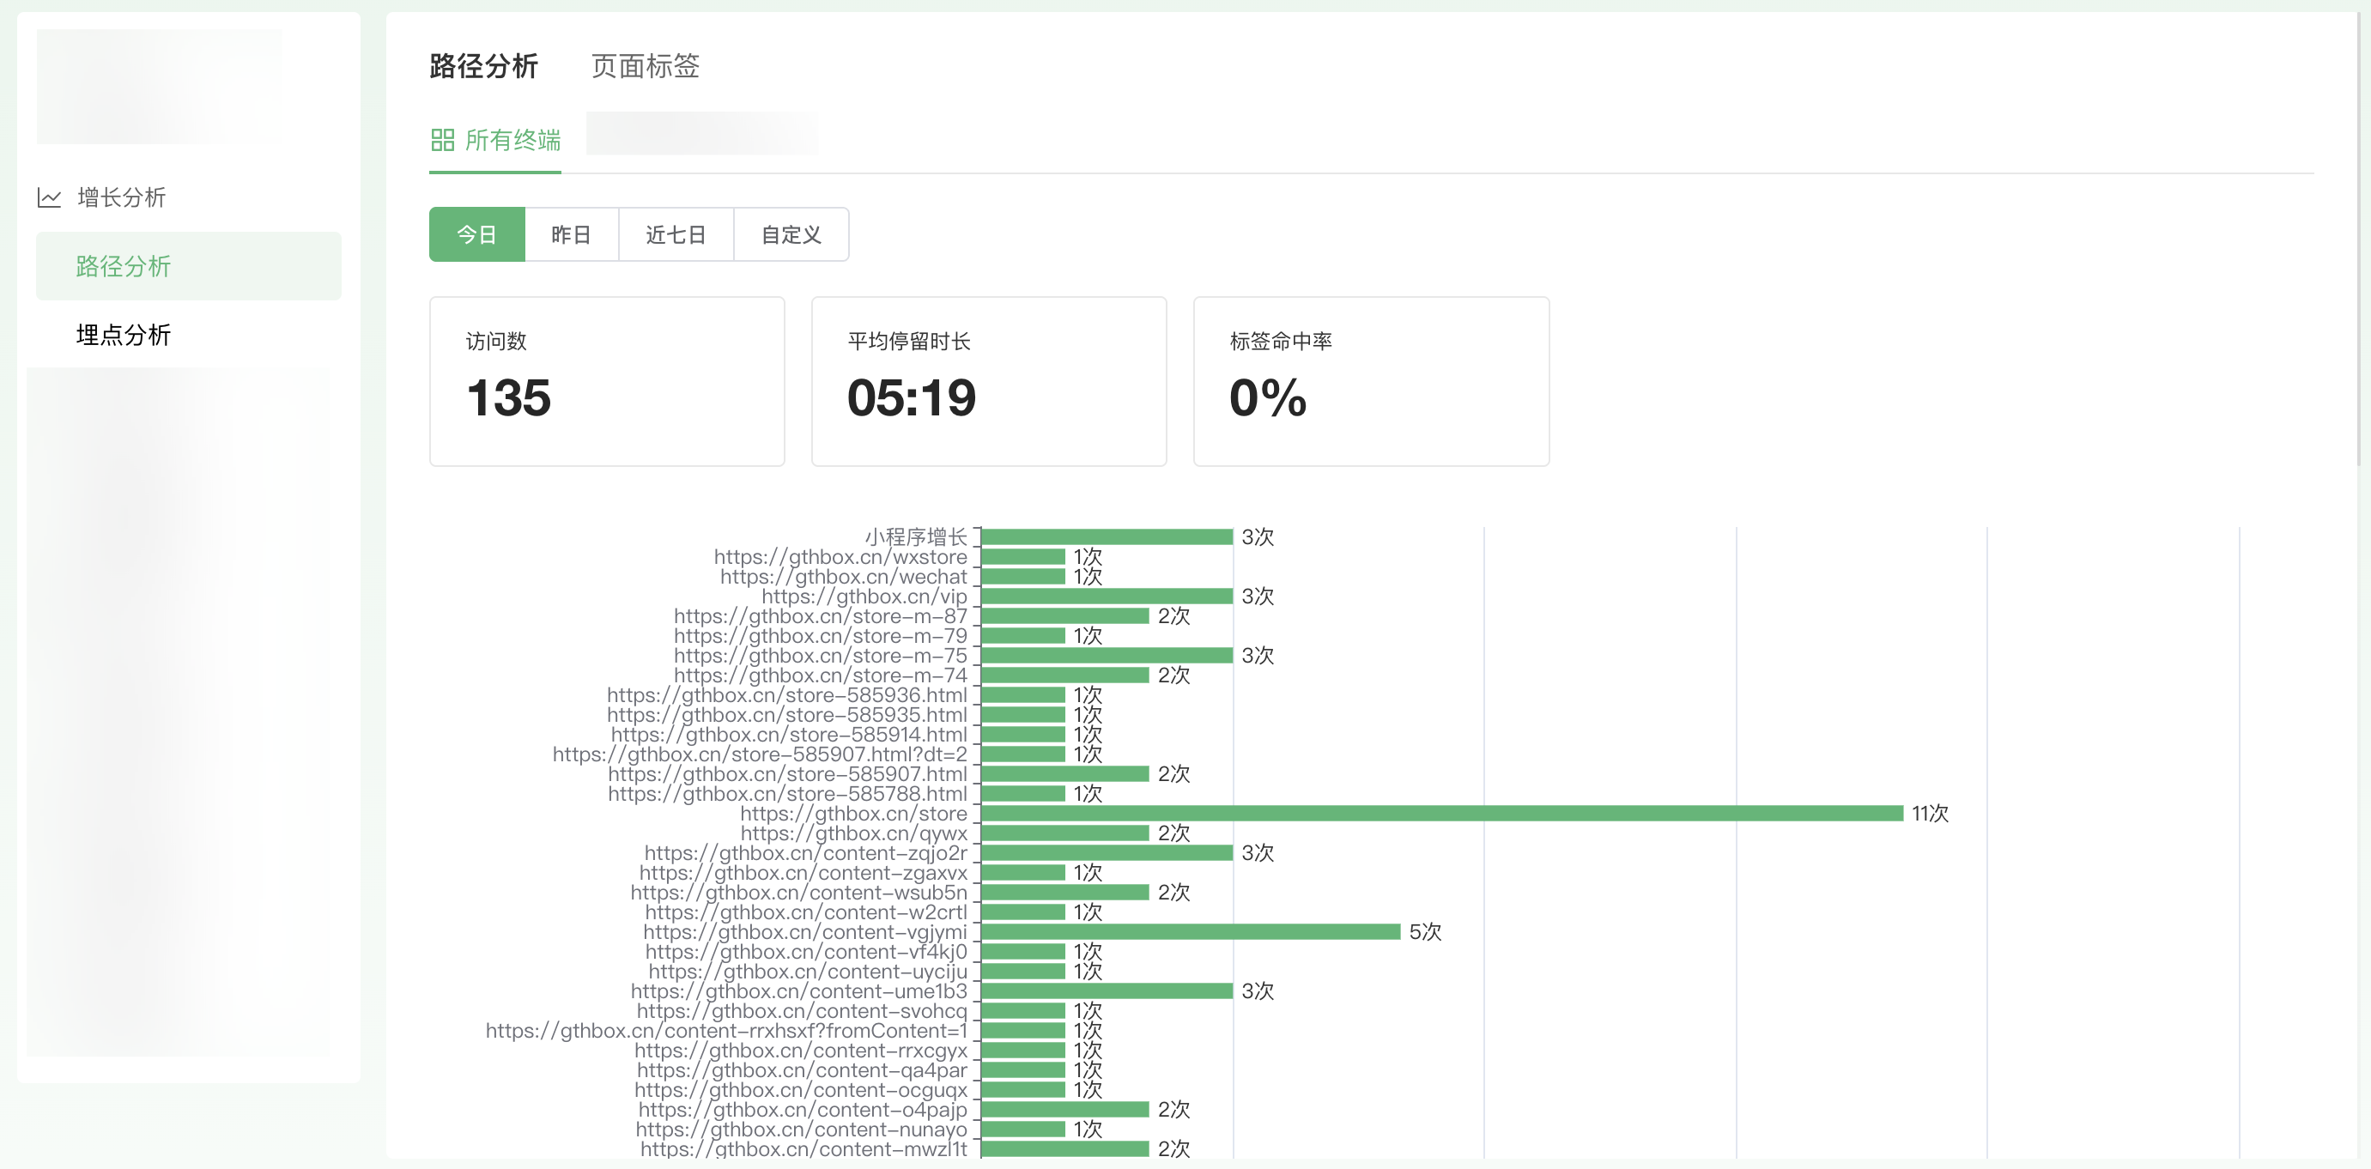Click the 标签命中率 0% card

[1371, 381]
